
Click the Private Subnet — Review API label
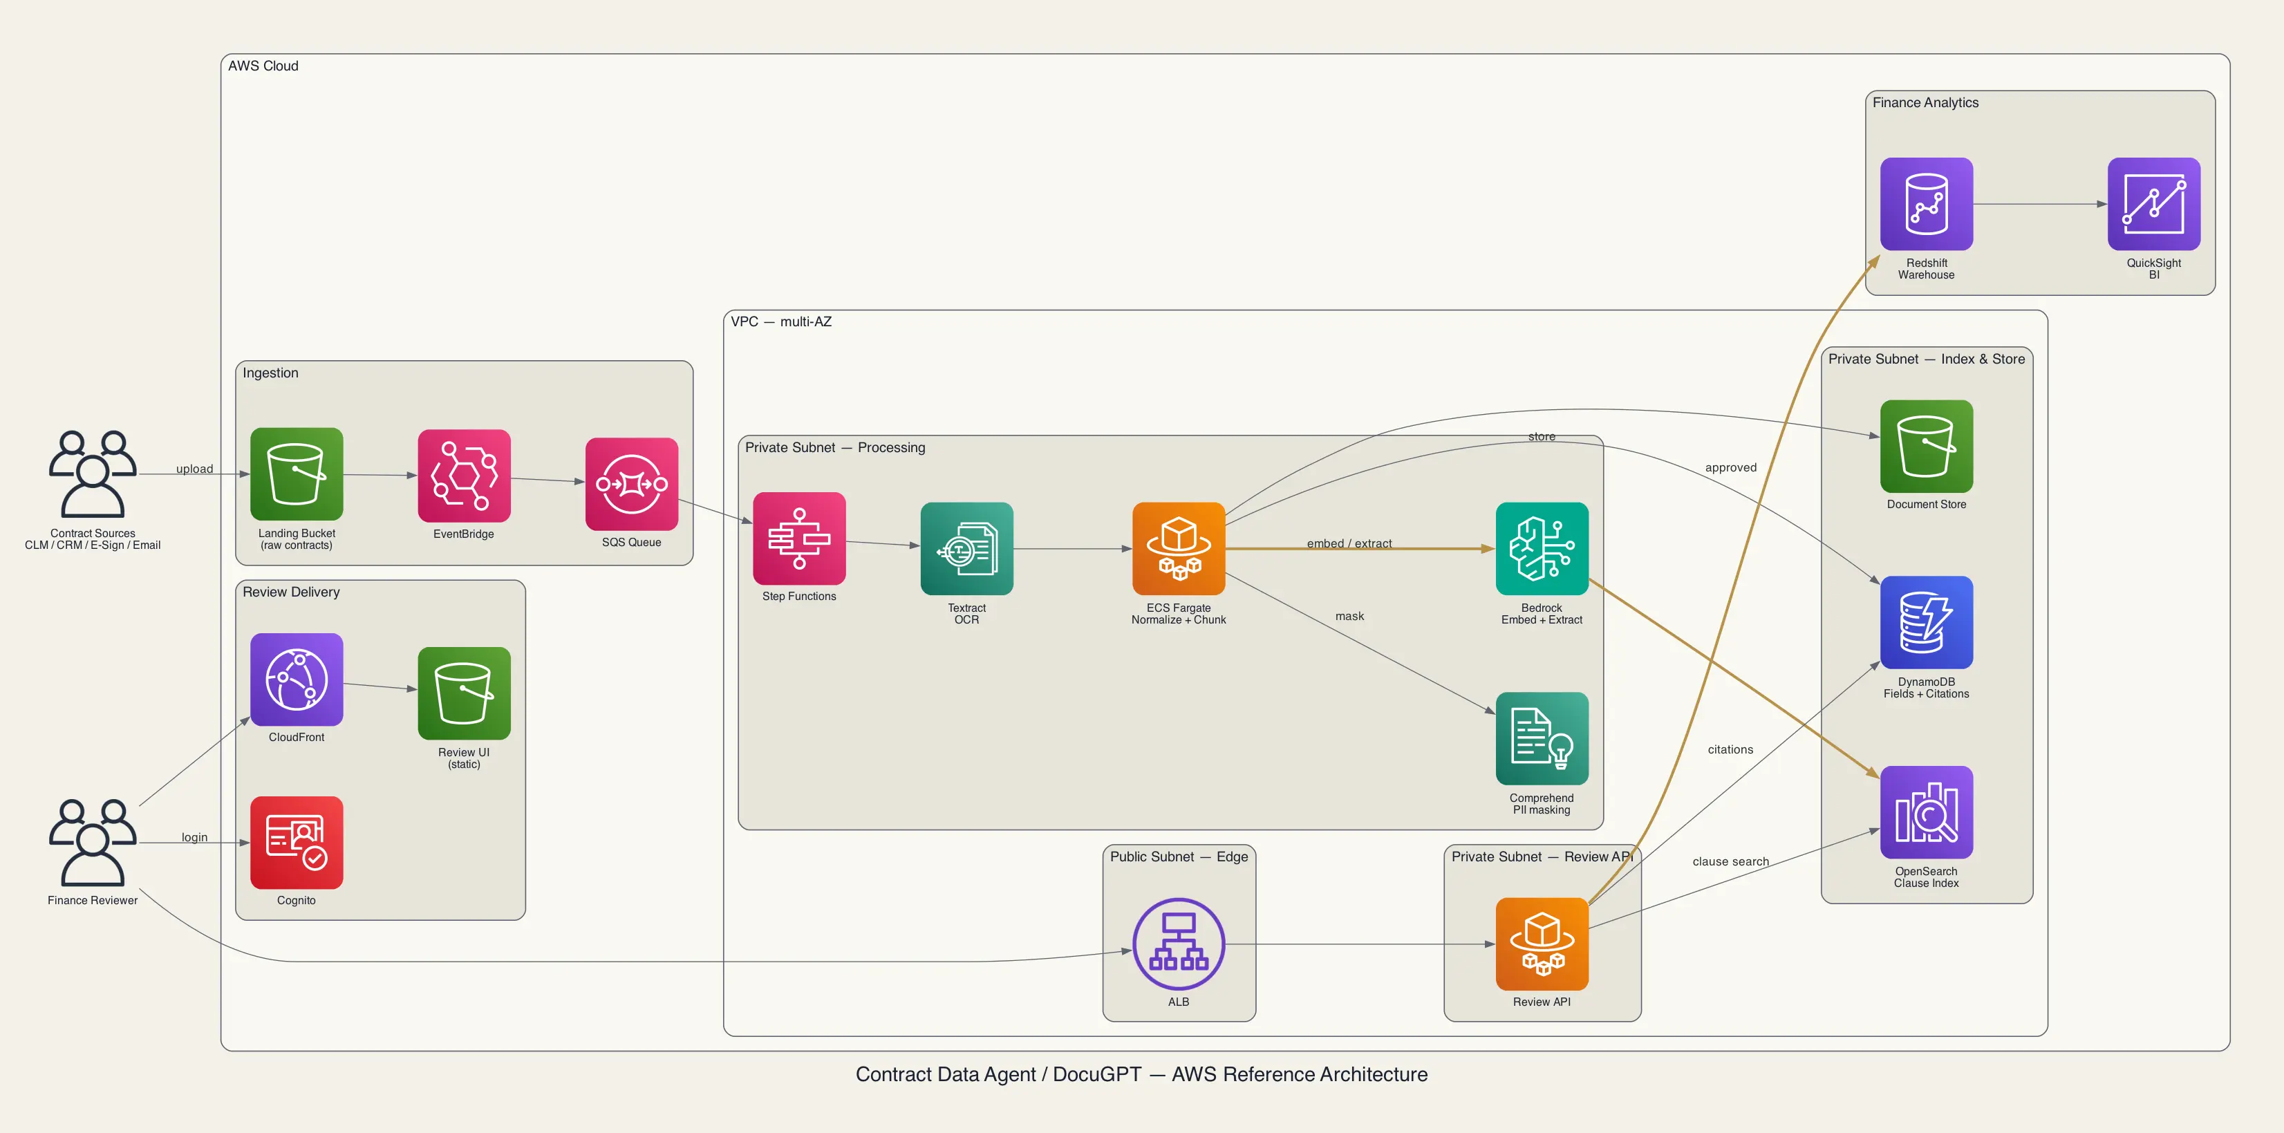[x=1542, y=856]
